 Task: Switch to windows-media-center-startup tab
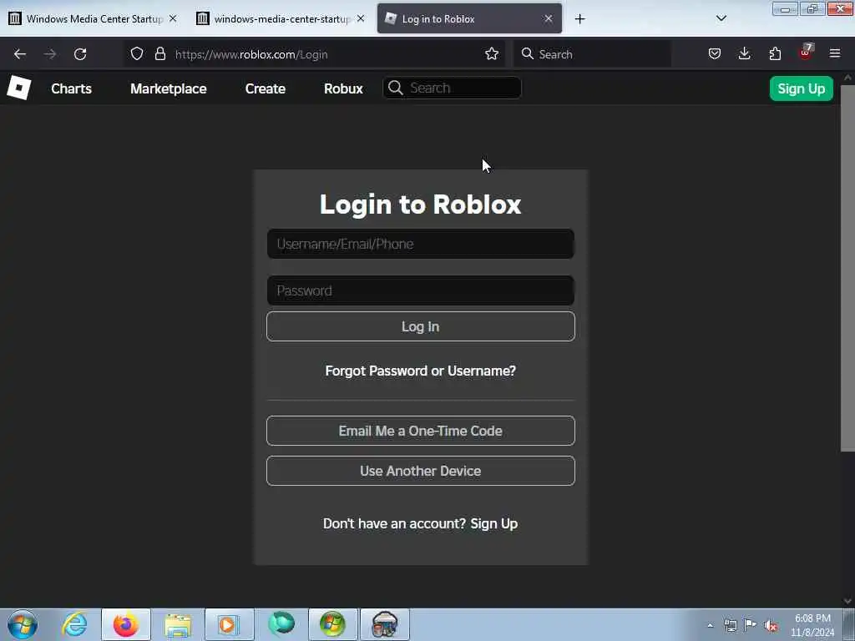pyautogui.click(x=281, y=18)
